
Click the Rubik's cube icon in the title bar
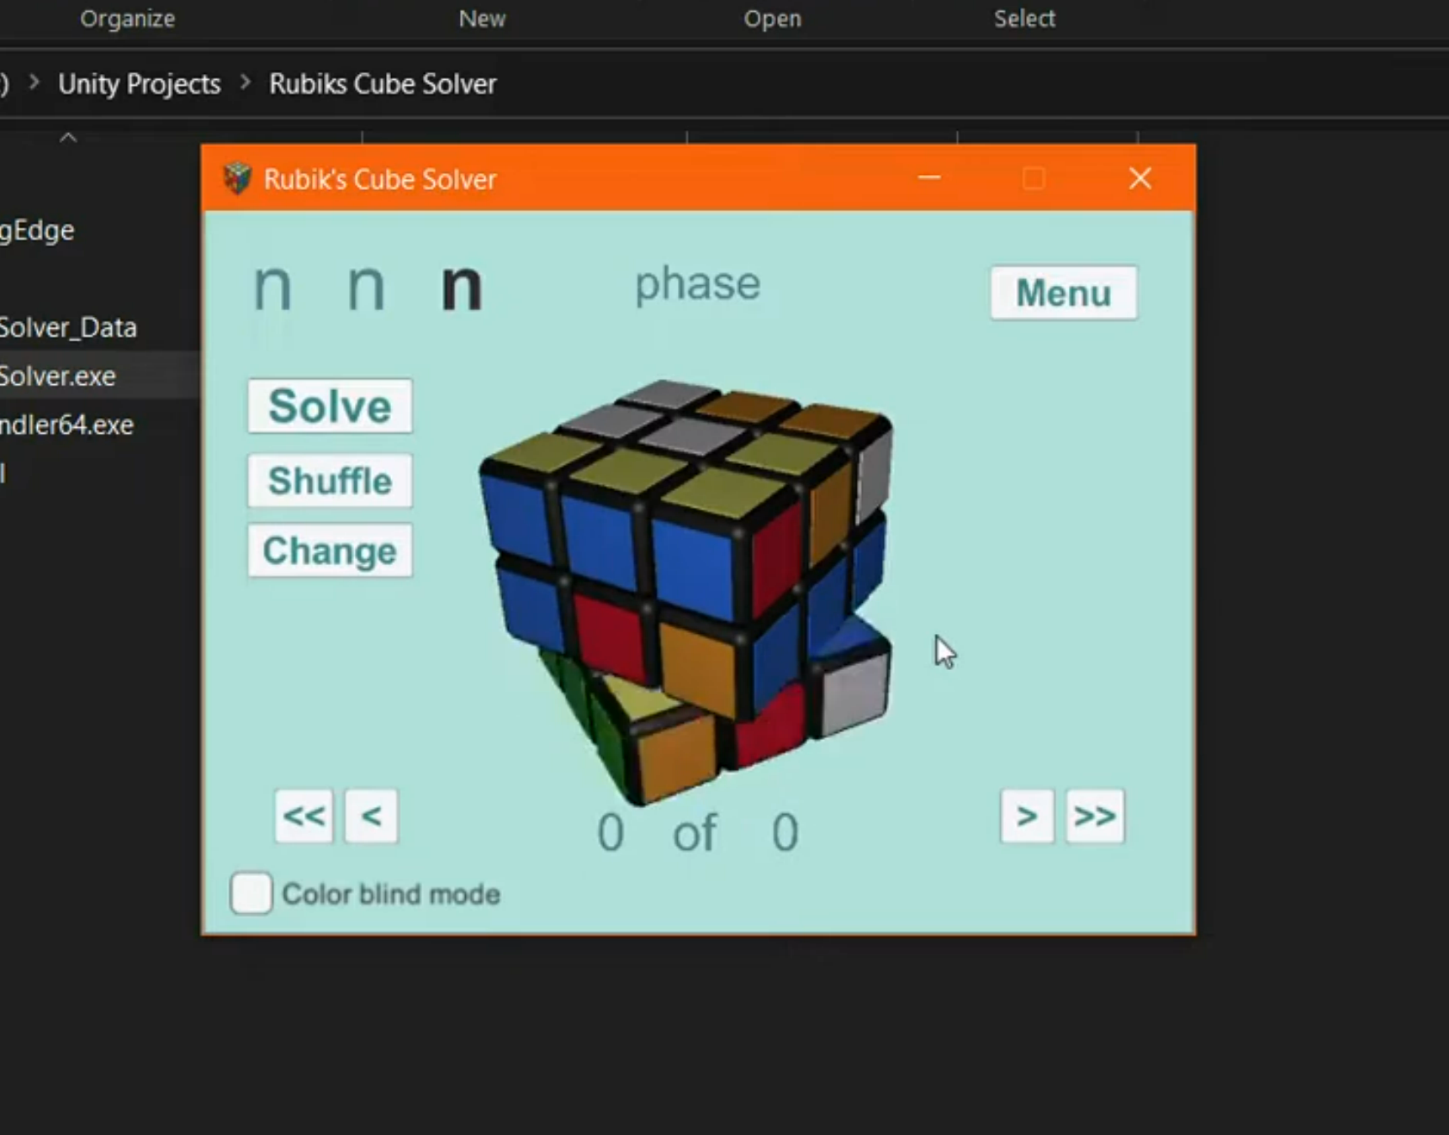(236, 178)
